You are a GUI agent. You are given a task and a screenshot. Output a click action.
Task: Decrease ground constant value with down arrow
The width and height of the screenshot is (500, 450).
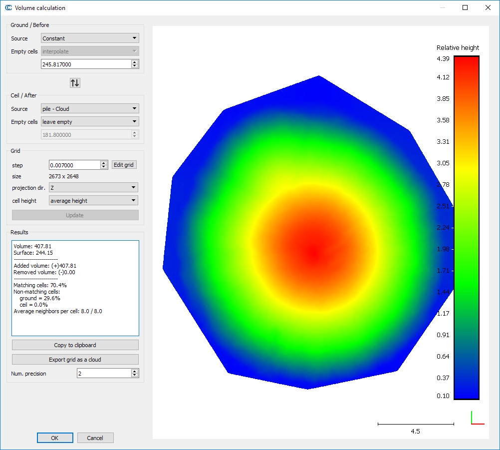(x=134, y=66)
